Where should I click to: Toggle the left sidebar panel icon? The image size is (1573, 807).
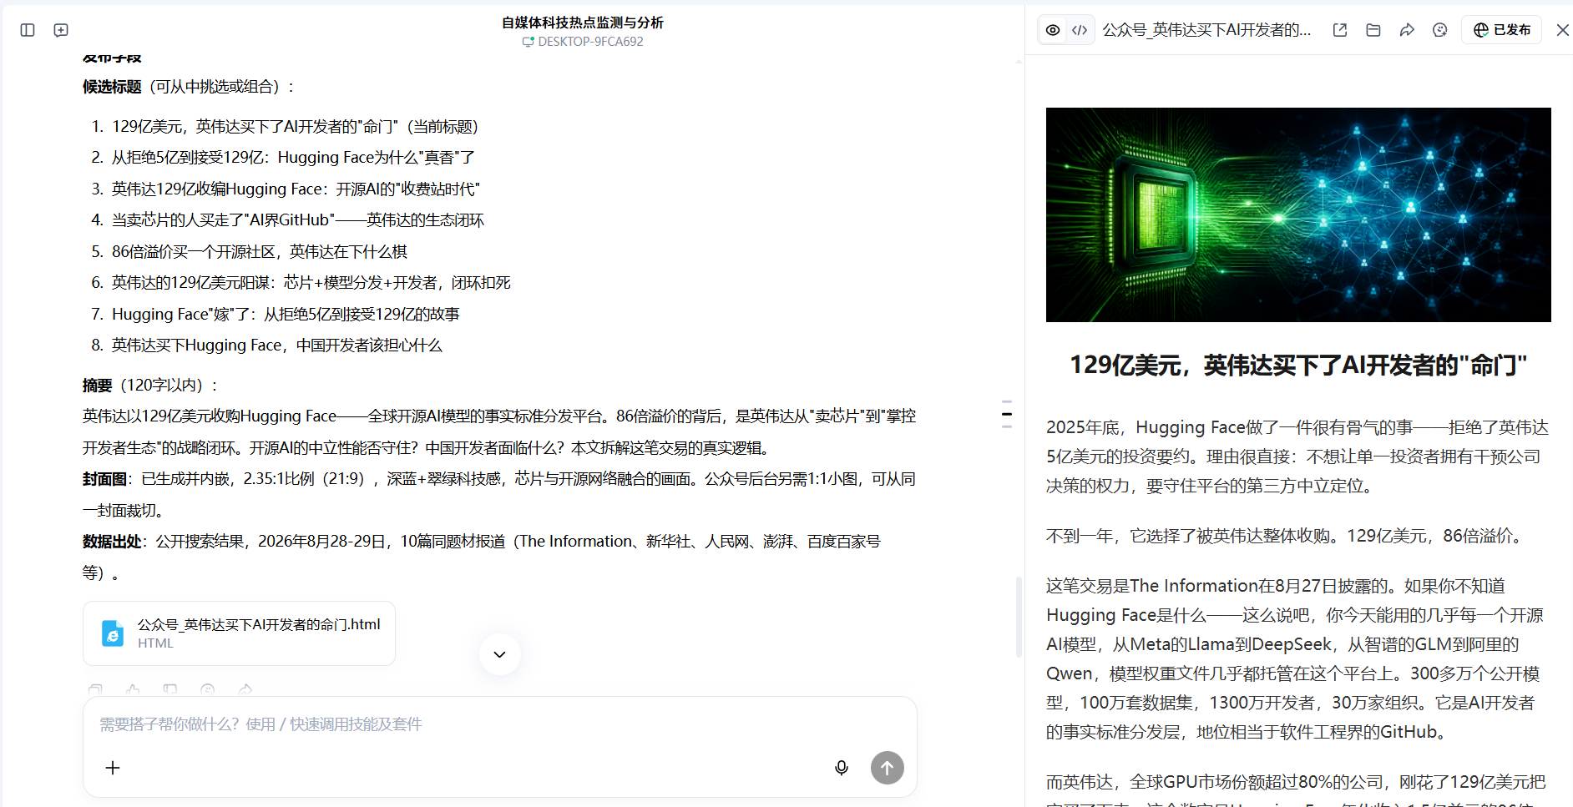tap(28, 30)
